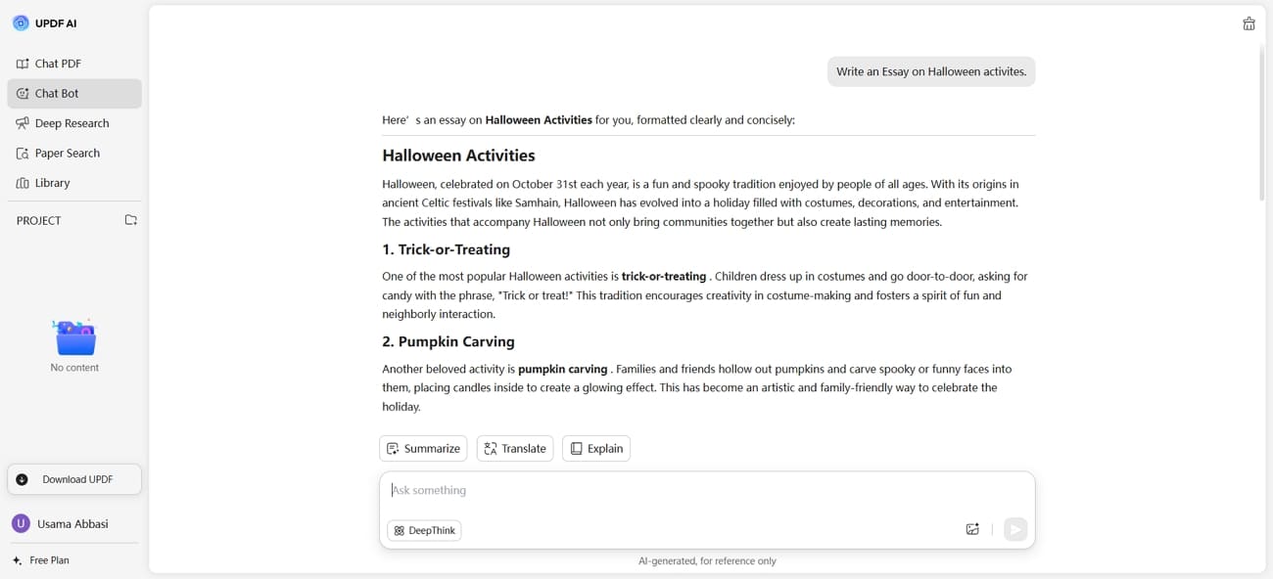The height and width of the screenshot is (579, 1273).
Task: Click the Ask something input field
Action: 685,491
